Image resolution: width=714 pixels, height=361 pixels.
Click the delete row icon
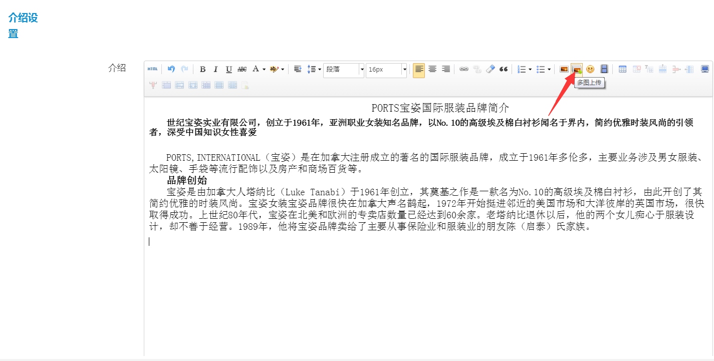pos(676,69)
